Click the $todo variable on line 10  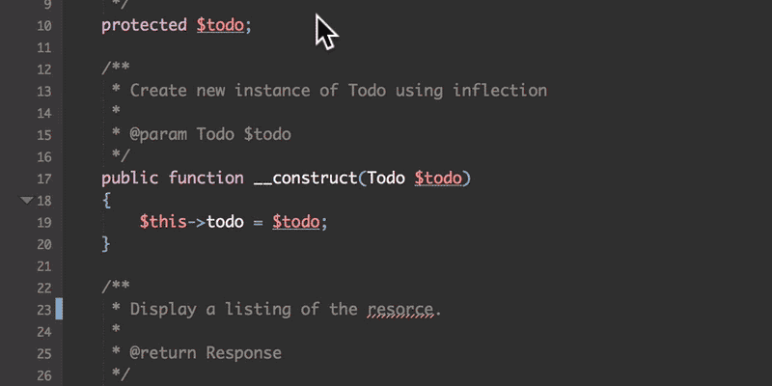pyautogui.click(x=221, y=26)
